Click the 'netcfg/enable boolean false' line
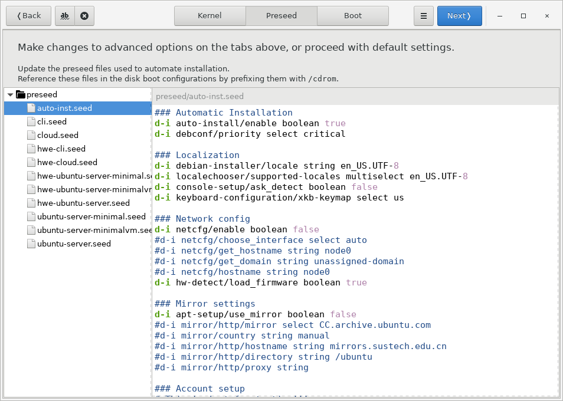563x401 pixels. click(x=237, y=229)
